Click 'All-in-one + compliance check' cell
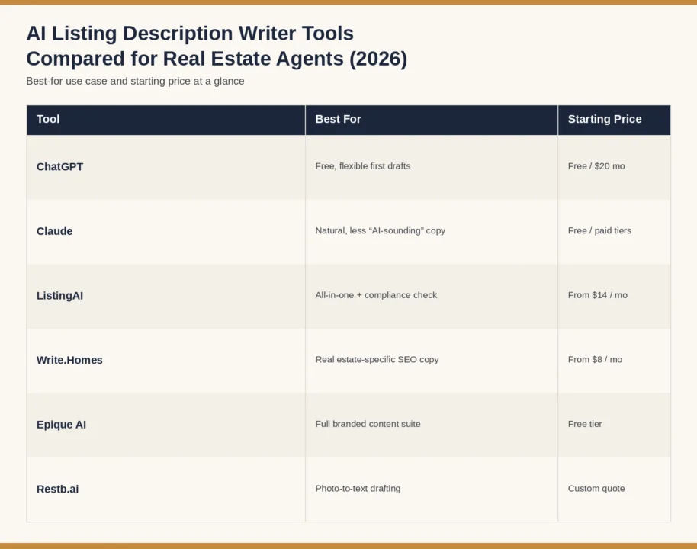This screenshot has width=697, height=549. 432,296
